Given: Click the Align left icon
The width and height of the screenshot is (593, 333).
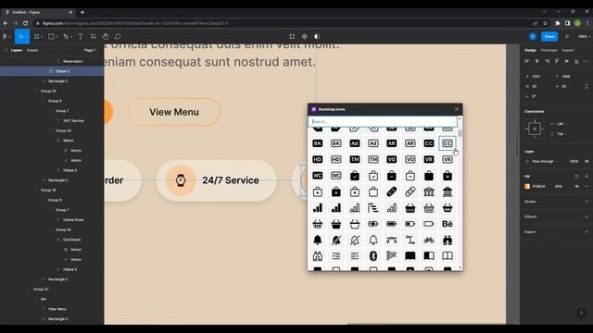Looking at the screenshot, I should 527,61.
